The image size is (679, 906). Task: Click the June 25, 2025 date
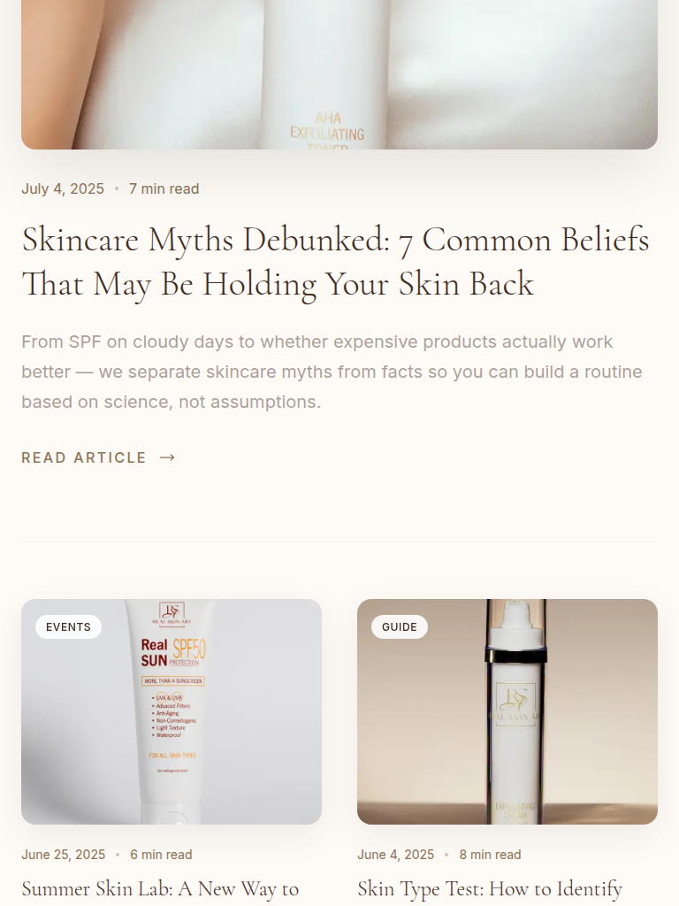(x=64, y=855)
